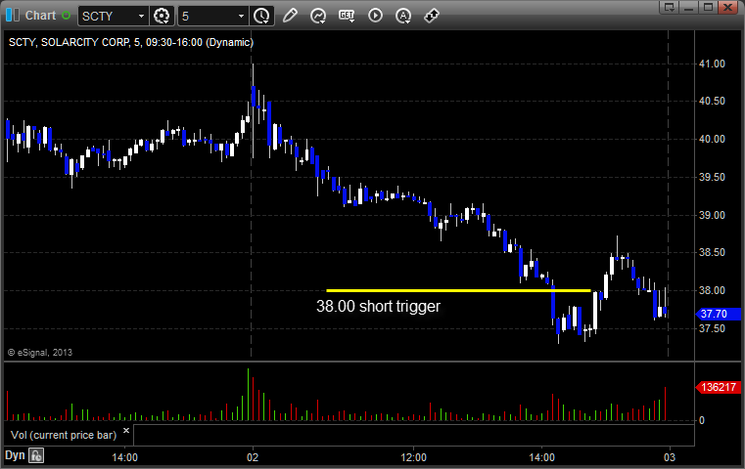Open the symbol settings gear menu
The width and height of the screenshot is (745, 469).
pos(162,17)
